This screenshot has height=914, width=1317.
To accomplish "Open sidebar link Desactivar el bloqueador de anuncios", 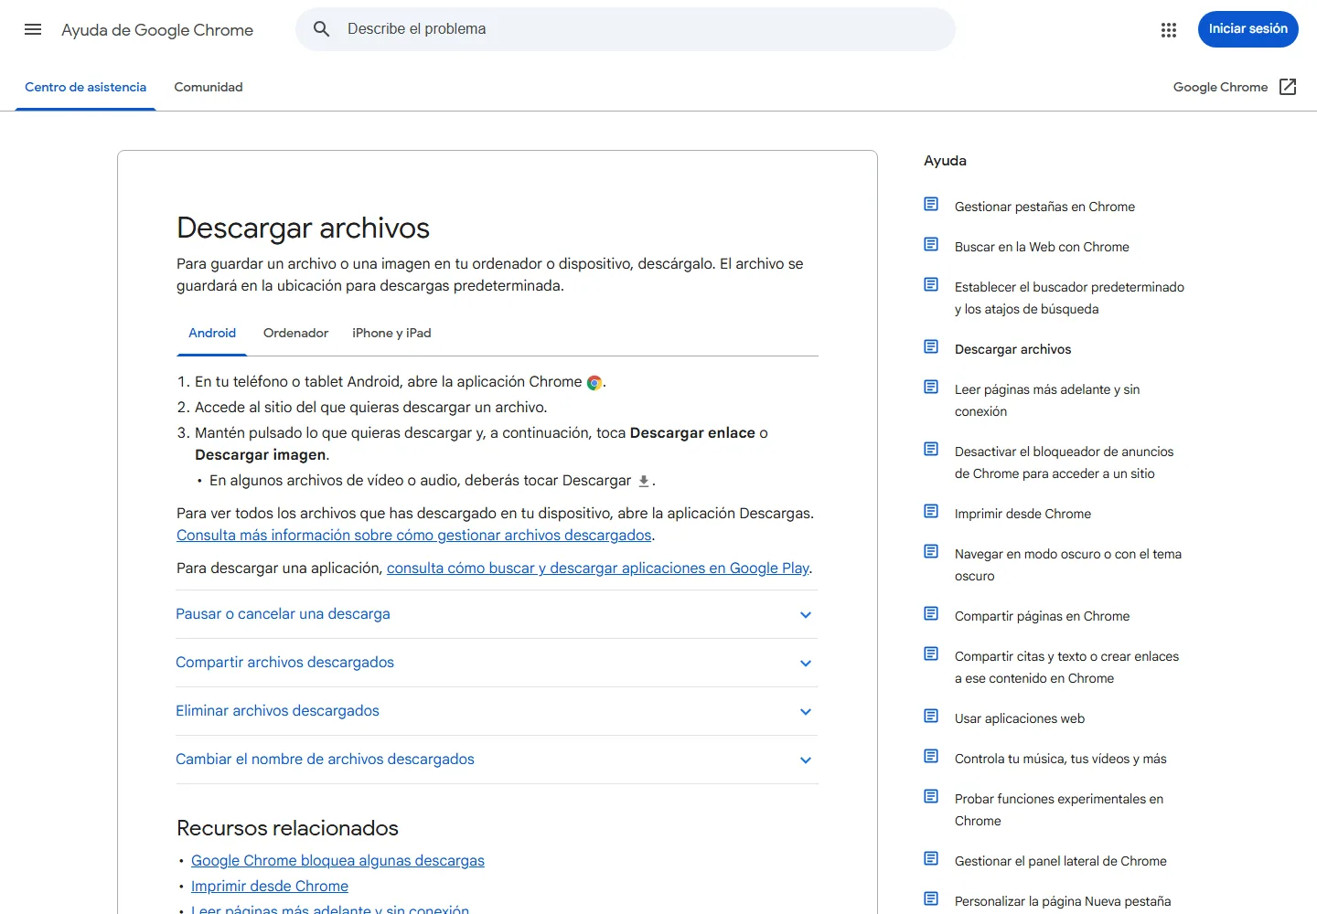I will pyautogui.click(x=1064, y=462).
